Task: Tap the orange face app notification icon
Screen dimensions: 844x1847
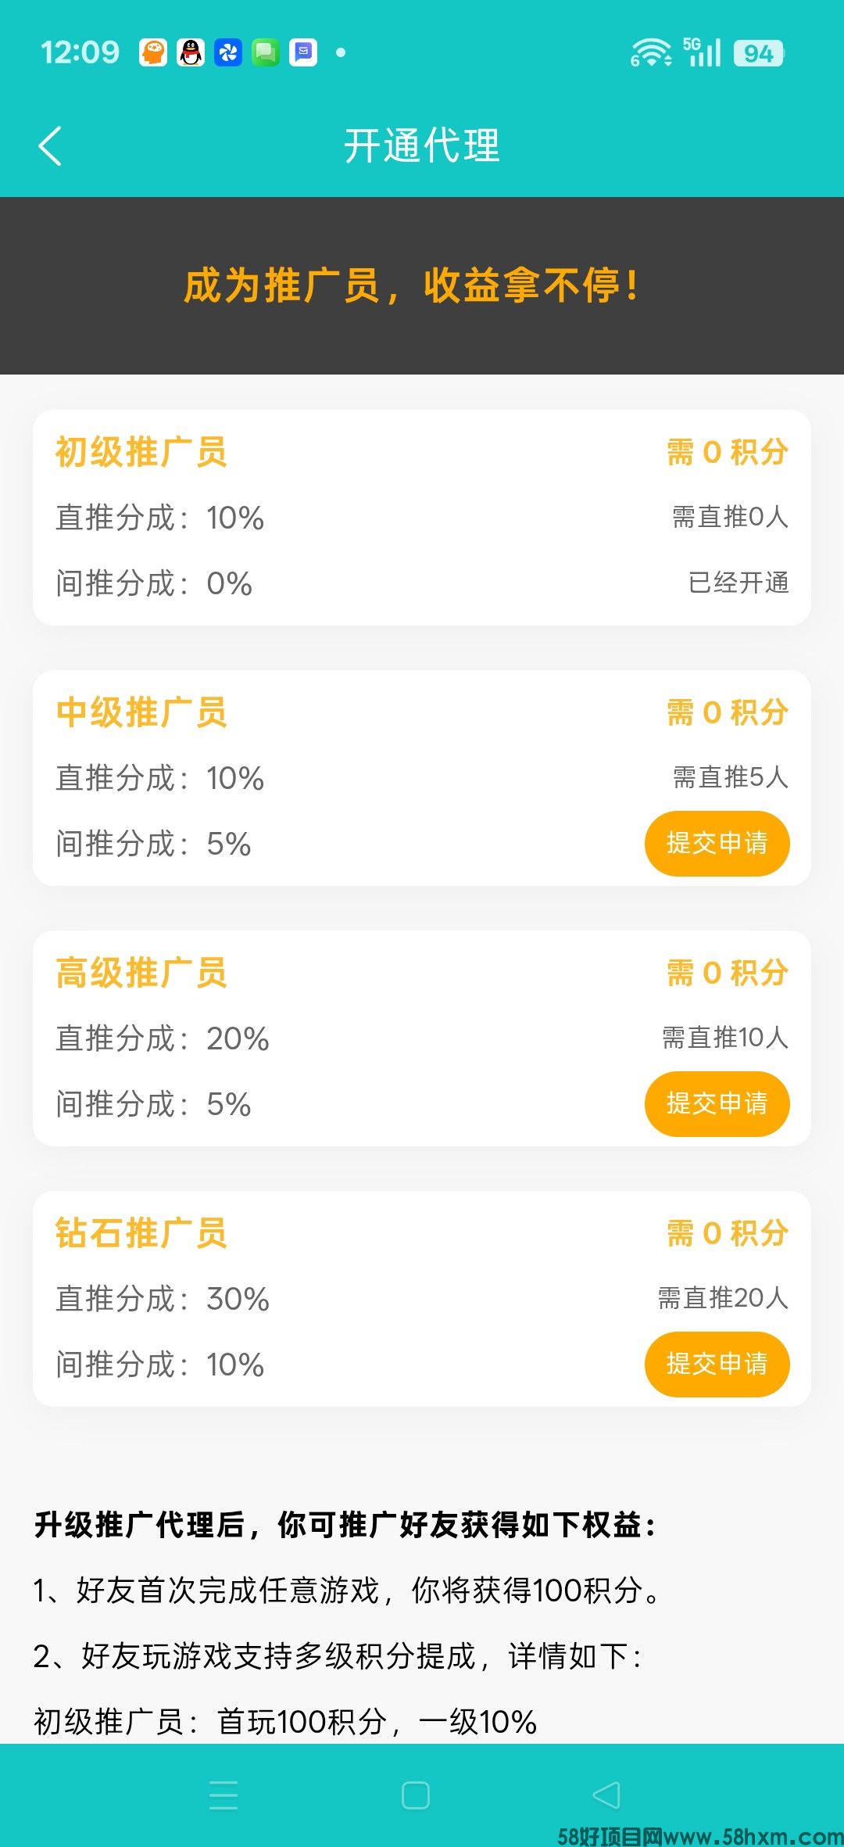Action: (153, 52)
